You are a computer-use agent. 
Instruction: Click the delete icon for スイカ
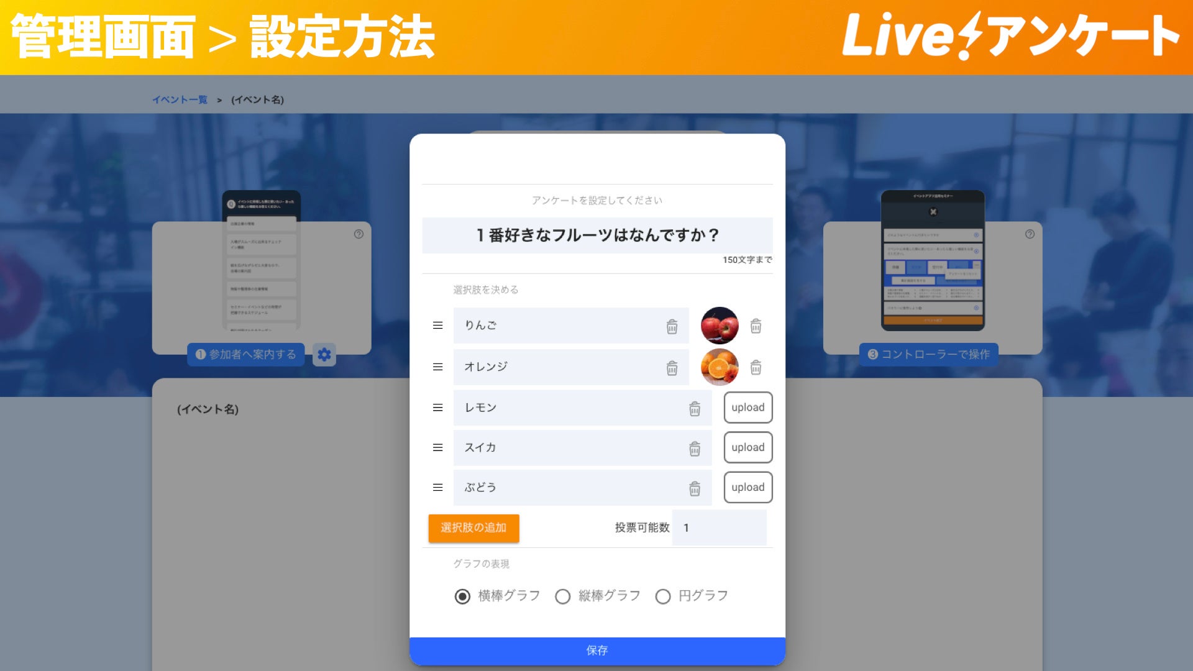point(695,448)
